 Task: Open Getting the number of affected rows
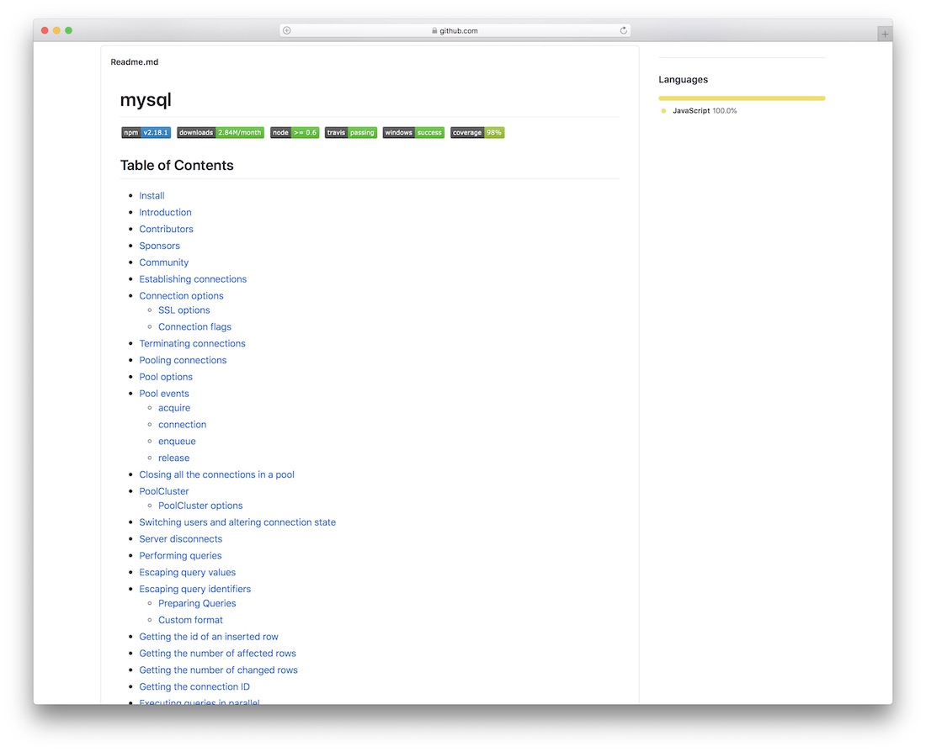(217, 654)
